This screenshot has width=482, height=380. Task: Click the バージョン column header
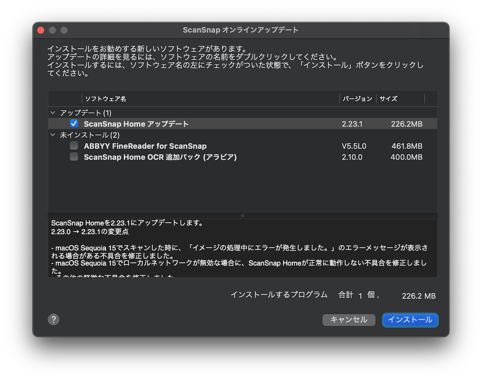357,99
